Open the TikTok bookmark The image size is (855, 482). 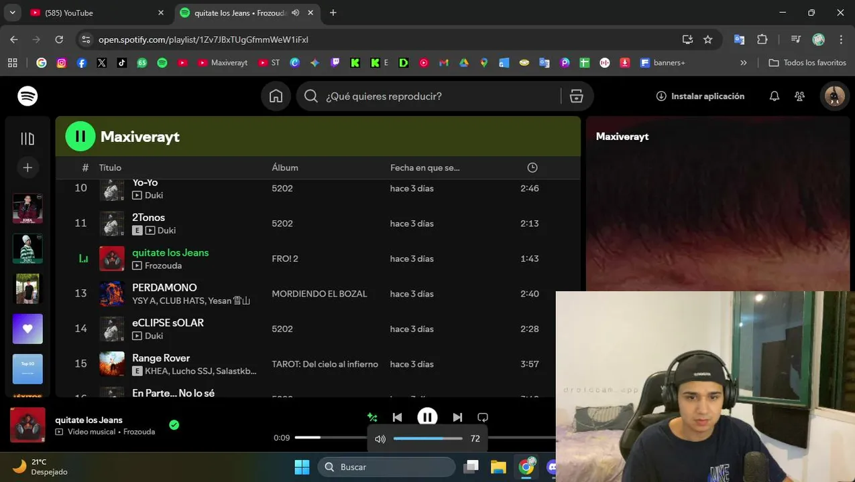coord(121,62)
